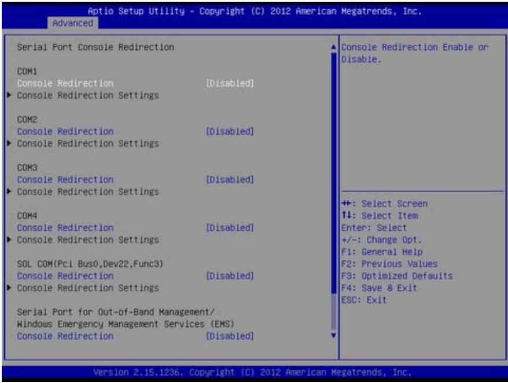Image resolution: width=508 pixels, height=383 pixels.
Task: Click F4: Save & Exit hint
Action: pyautogui.click(x=379, y=288)
